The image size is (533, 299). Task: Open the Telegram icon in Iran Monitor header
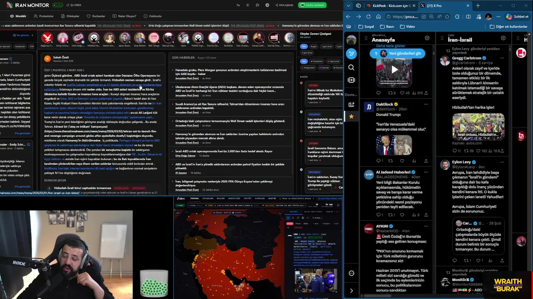[x=267, y=5]
